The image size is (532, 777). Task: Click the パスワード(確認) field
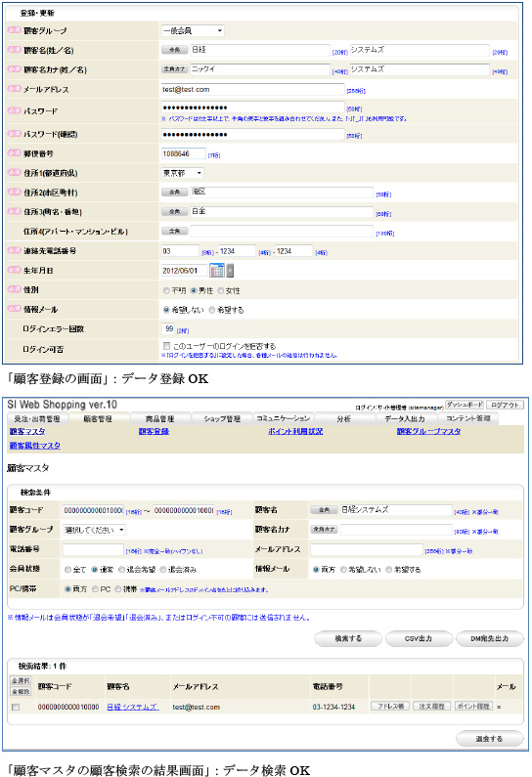tap(253, 134)
